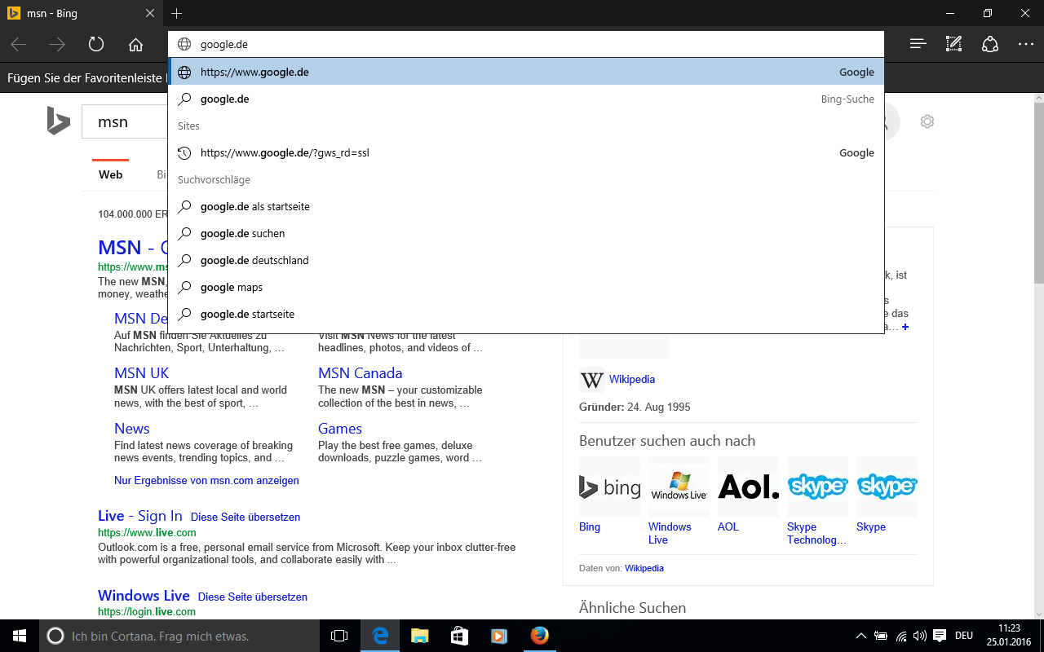This screenshot has height=652, width=1044.
Task: Click the Bing search box with msn
Action: 125,121
